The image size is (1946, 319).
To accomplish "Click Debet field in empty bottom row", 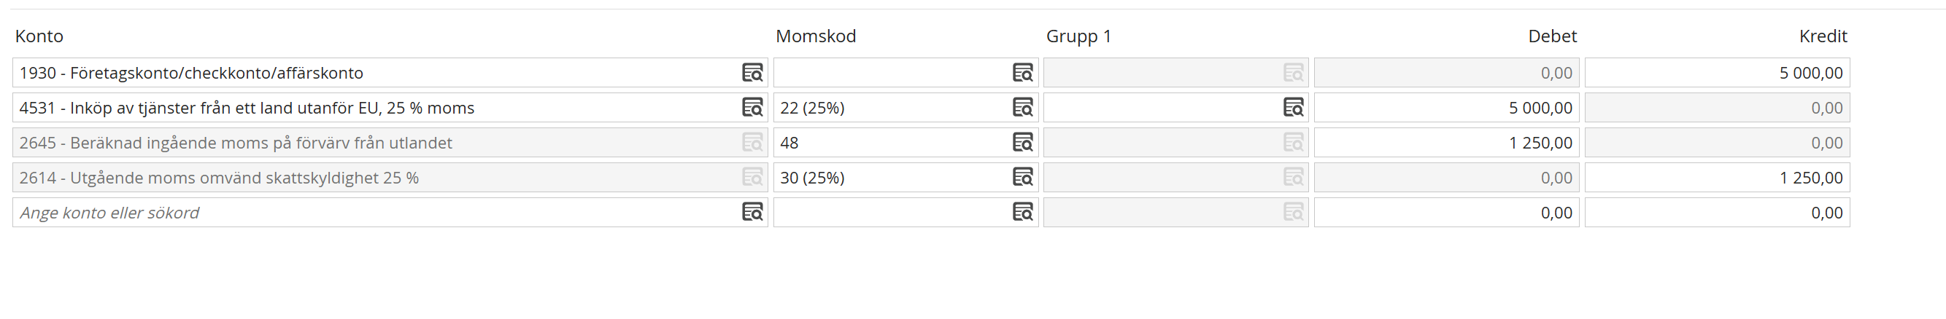I will [1446, 213].
